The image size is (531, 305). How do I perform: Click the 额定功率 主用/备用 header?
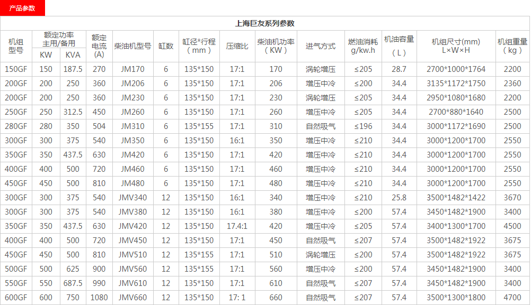click(59, 39)
